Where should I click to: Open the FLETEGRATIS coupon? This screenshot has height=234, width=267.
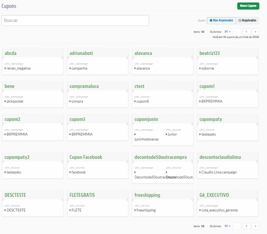point(82,195)
